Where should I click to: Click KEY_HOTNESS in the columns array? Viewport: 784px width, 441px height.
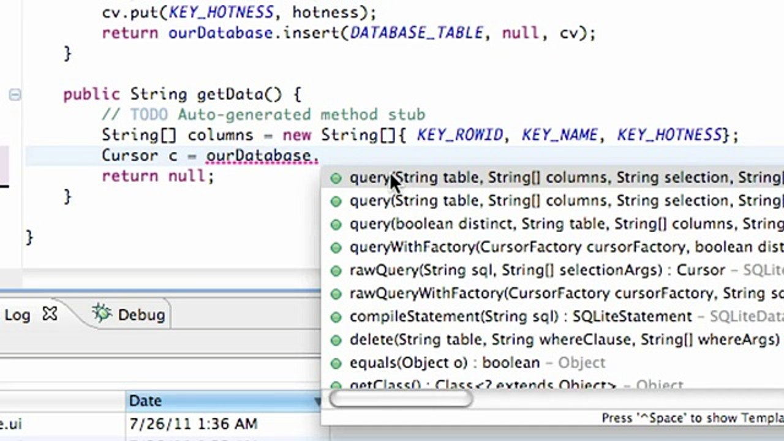click(669, 135)
